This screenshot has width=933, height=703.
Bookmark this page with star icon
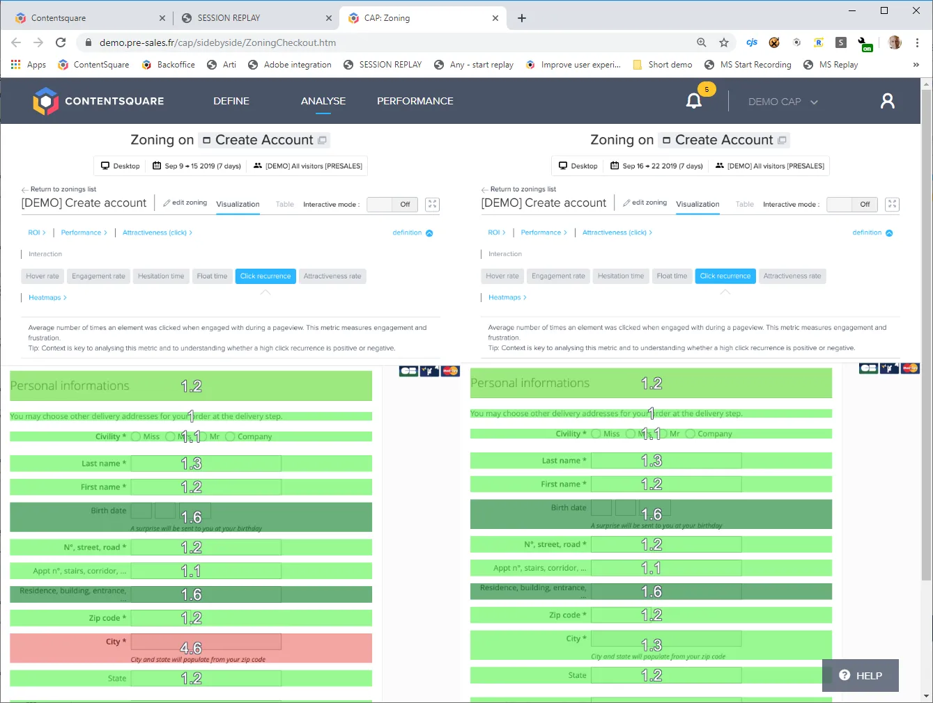(x=724, y=42)
